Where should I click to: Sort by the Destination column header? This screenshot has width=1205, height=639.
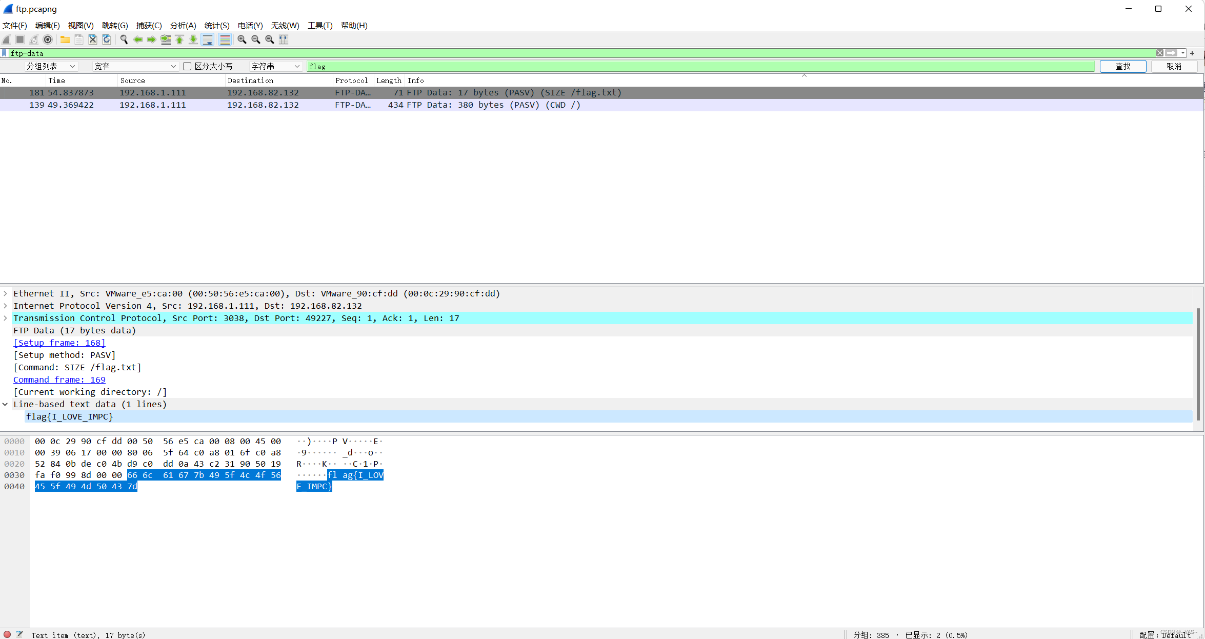[x=279, y=81]
